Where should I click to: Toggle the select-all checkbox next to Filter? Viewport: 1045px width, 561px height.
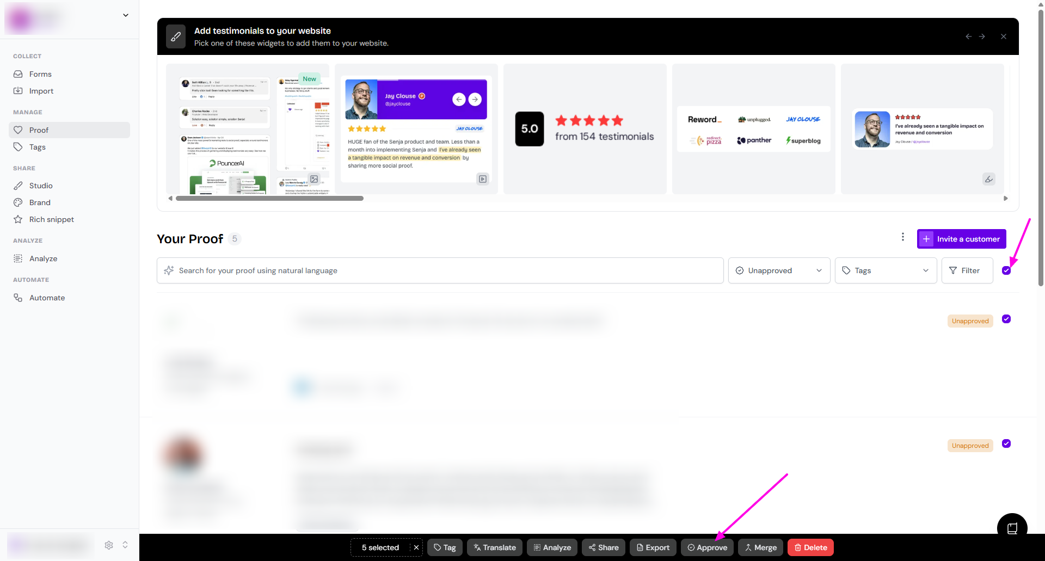point(1006,270)
